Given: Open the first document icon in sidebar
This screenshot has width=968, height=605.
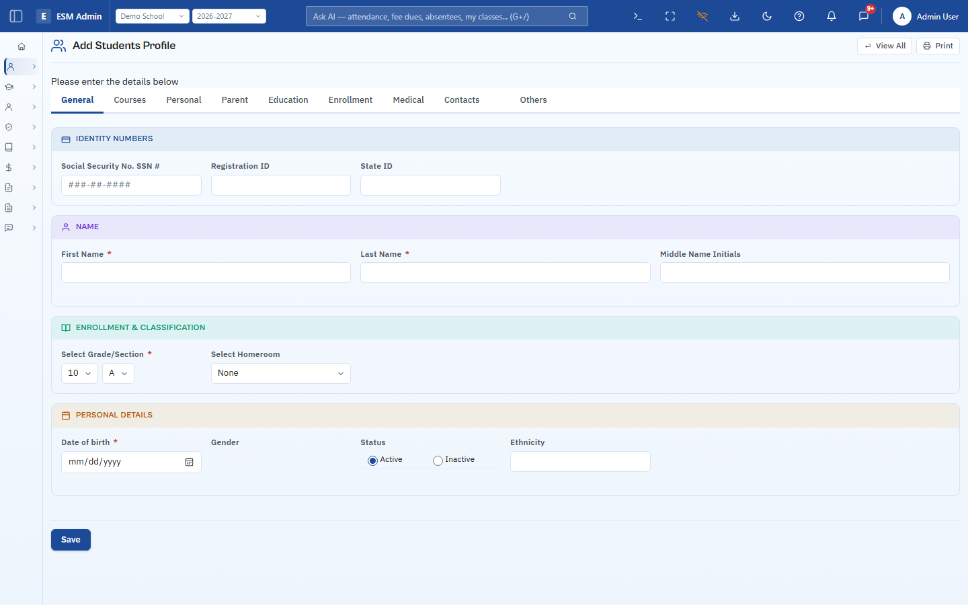Looking at the screenshot, I should tap(9, 188).
